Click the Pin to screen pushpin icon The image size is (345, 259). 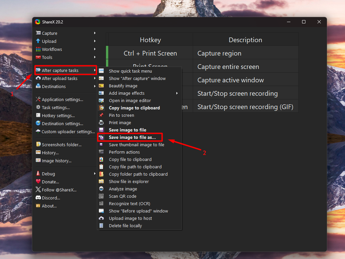[x=101, y=115]
